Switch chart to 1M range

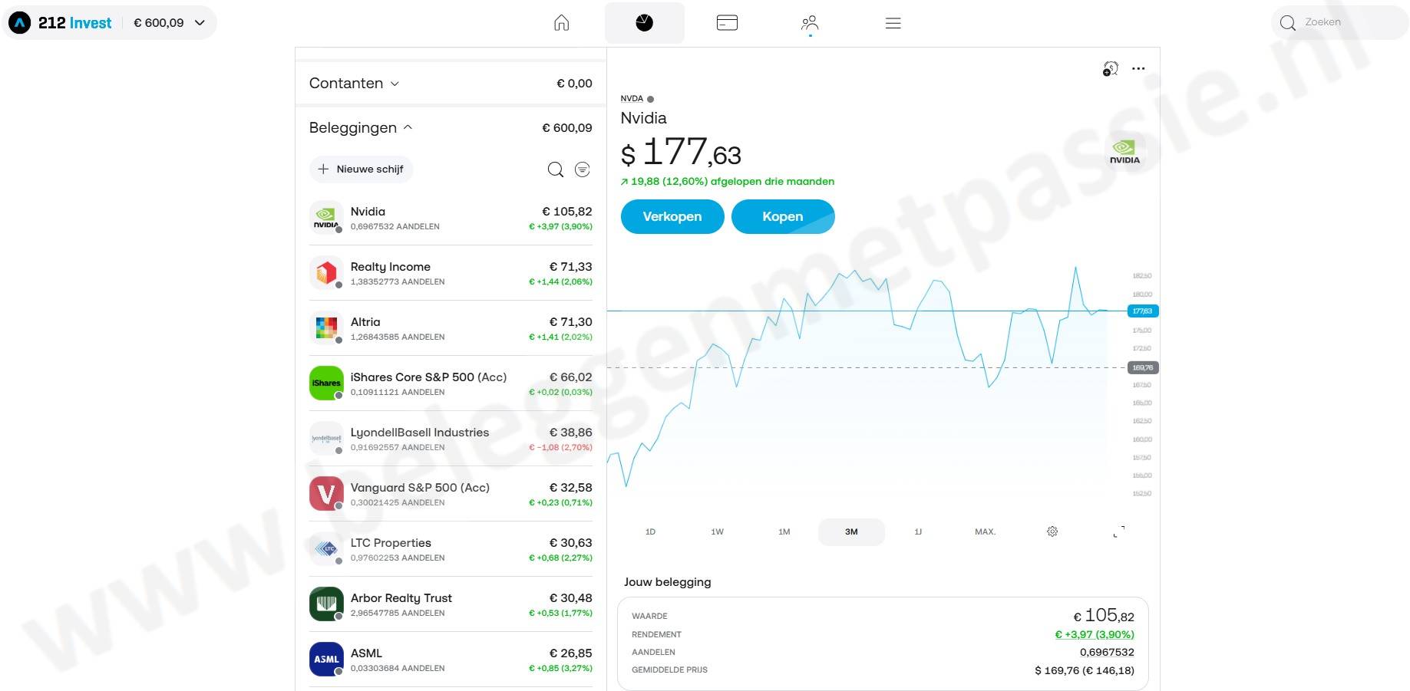point(784,531)
